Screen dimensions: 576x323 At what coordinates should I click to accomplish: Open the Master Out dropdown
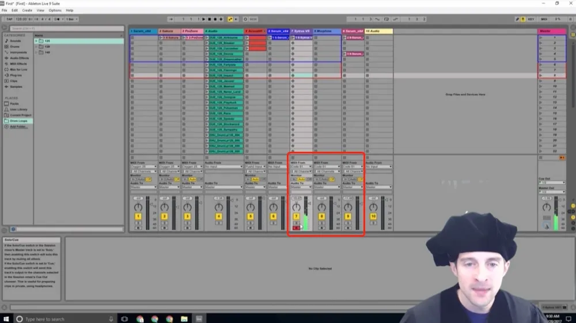(x=552, y=192)
